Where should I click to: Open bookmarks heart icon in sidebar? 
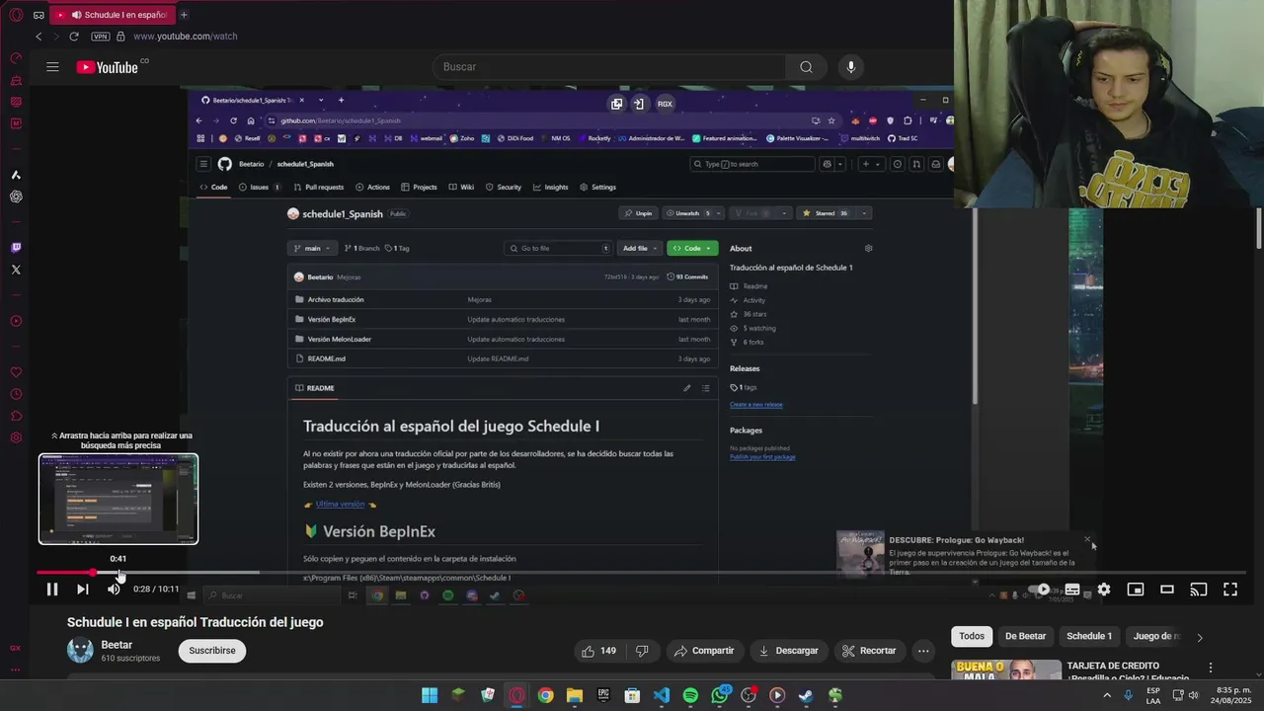(x=16, y=372)
